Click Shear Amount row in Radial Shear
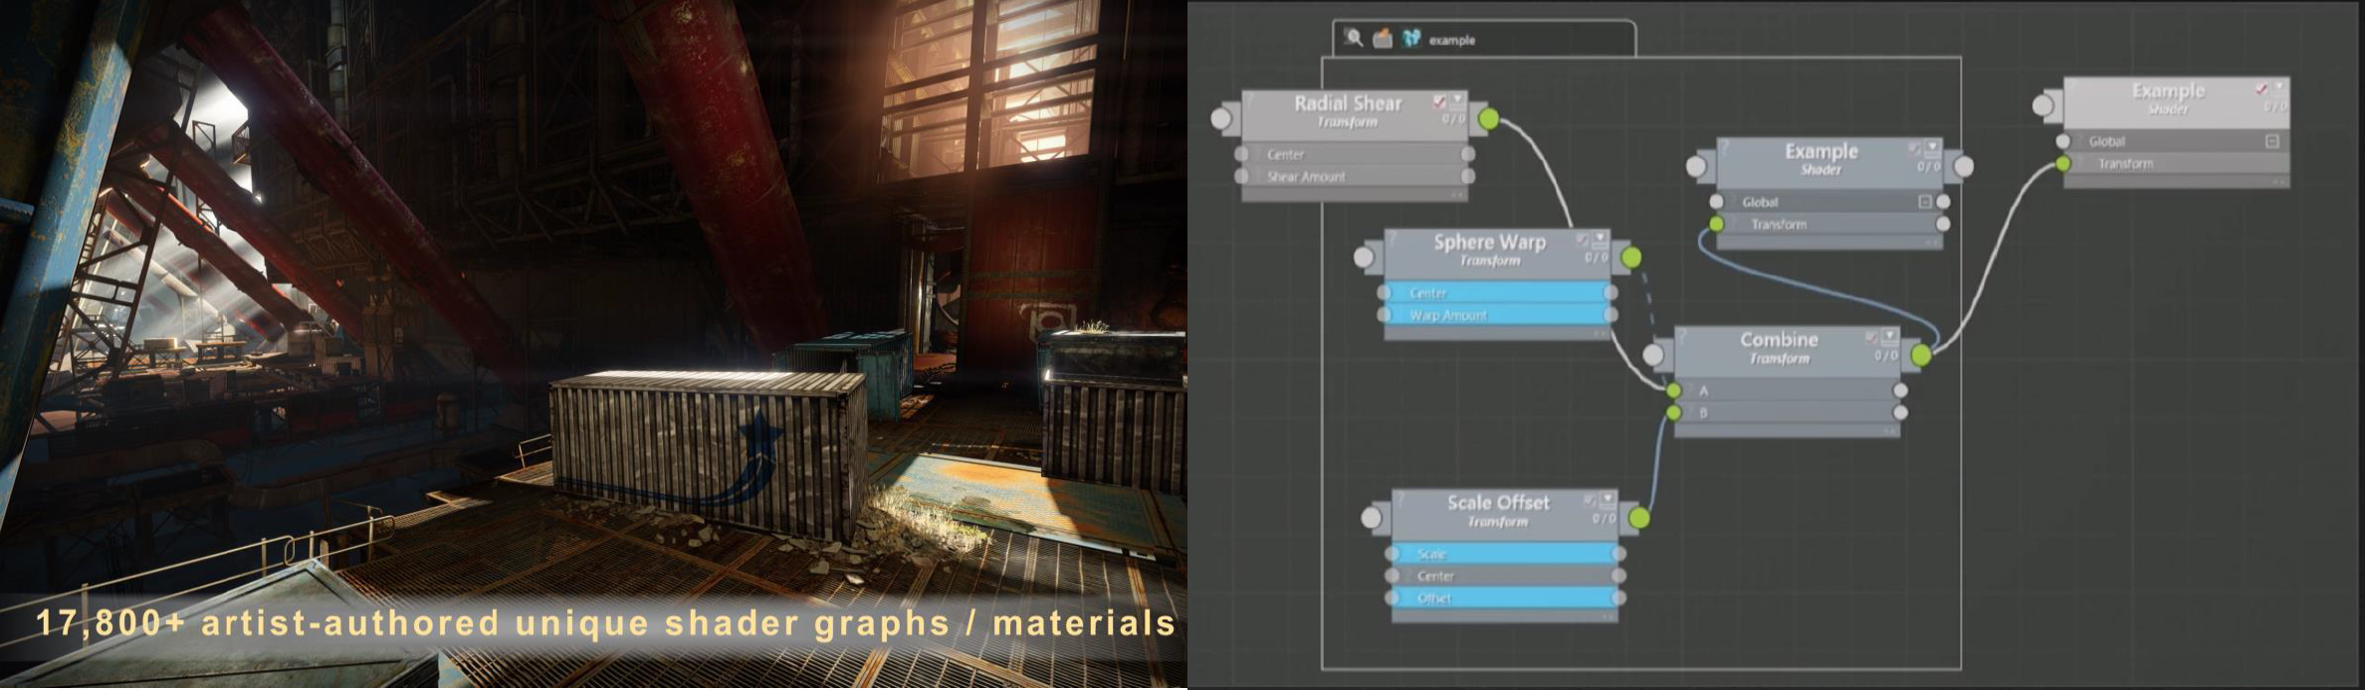Viewport: 2365px width, 690px height. pos(1354,177)
